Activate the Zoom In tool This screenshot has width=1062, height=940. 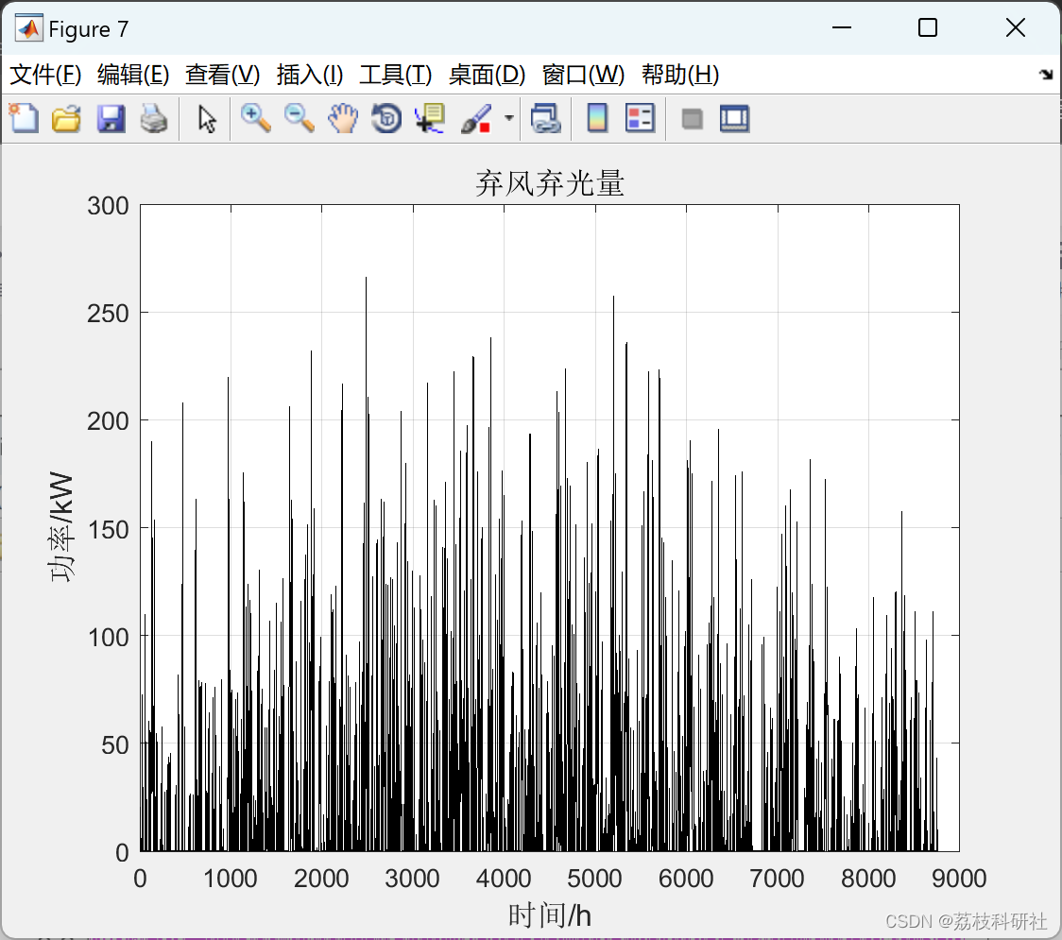[x=255, y=118]
